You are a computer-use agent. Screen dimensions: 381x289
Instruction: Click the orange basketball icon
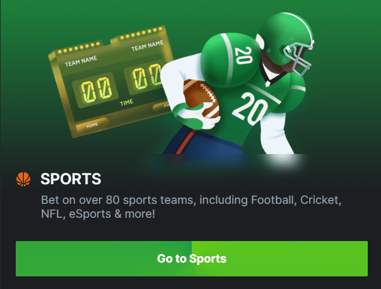click(x=23, y=179)
